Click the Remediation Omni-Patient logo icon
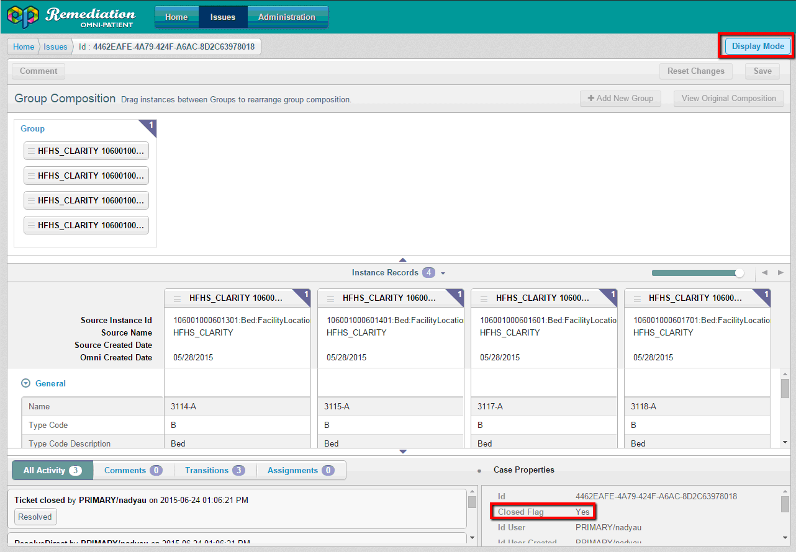This screenshot has width=796, height=552. point(22,17)
